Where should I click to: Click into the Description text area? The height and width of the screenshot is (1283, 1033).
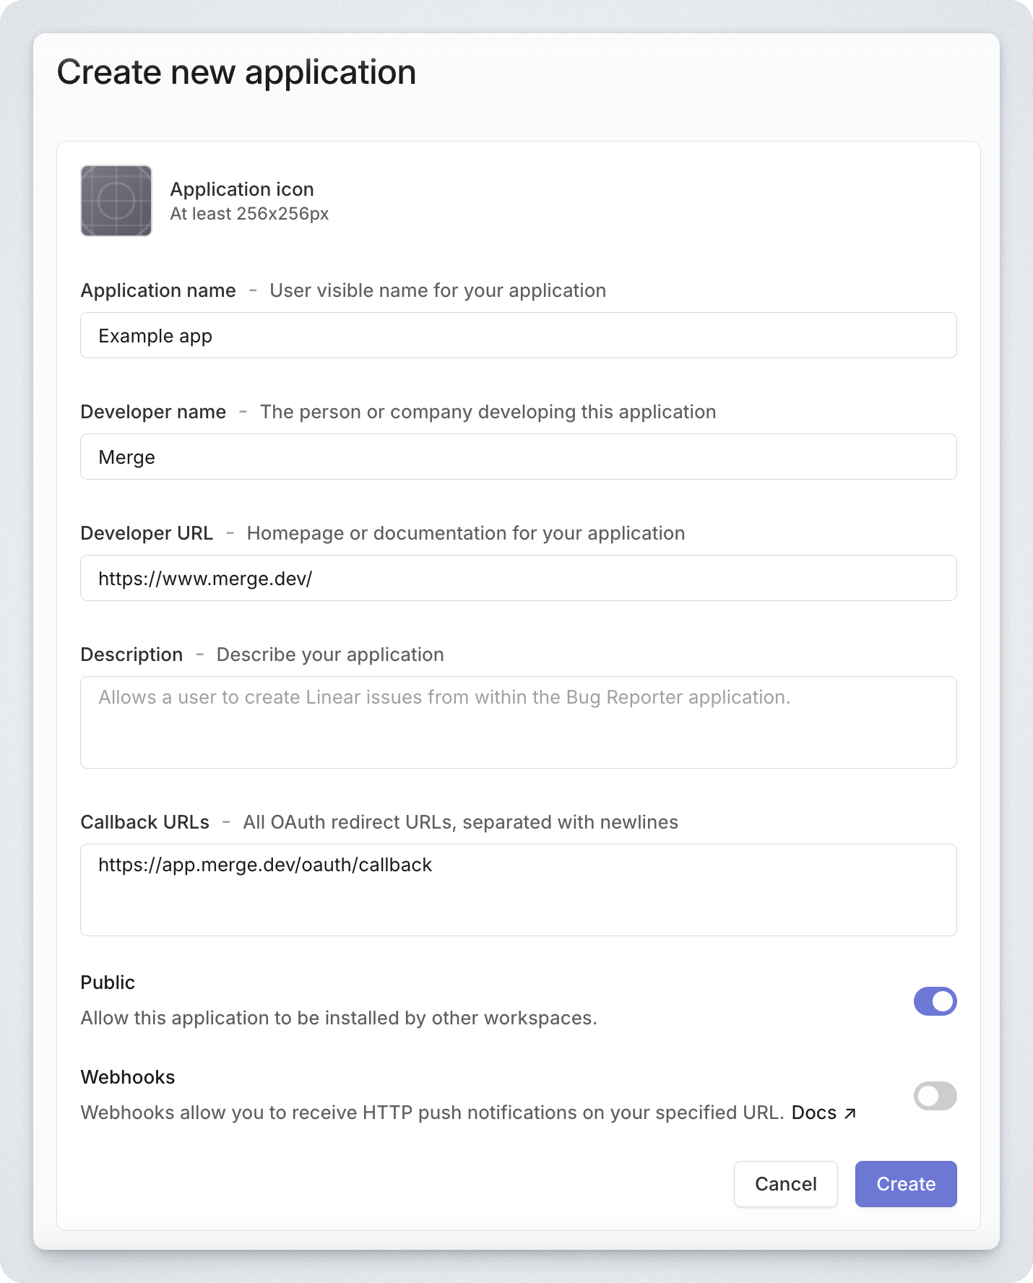click(x=518, y=722)
